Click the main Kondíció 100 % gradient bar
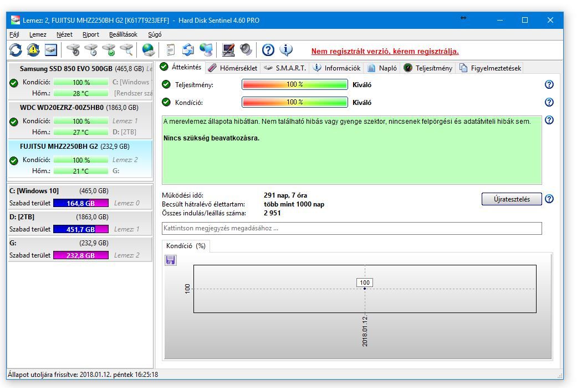Viewport: 587px width, 388px height. click(x=295, y=102)
